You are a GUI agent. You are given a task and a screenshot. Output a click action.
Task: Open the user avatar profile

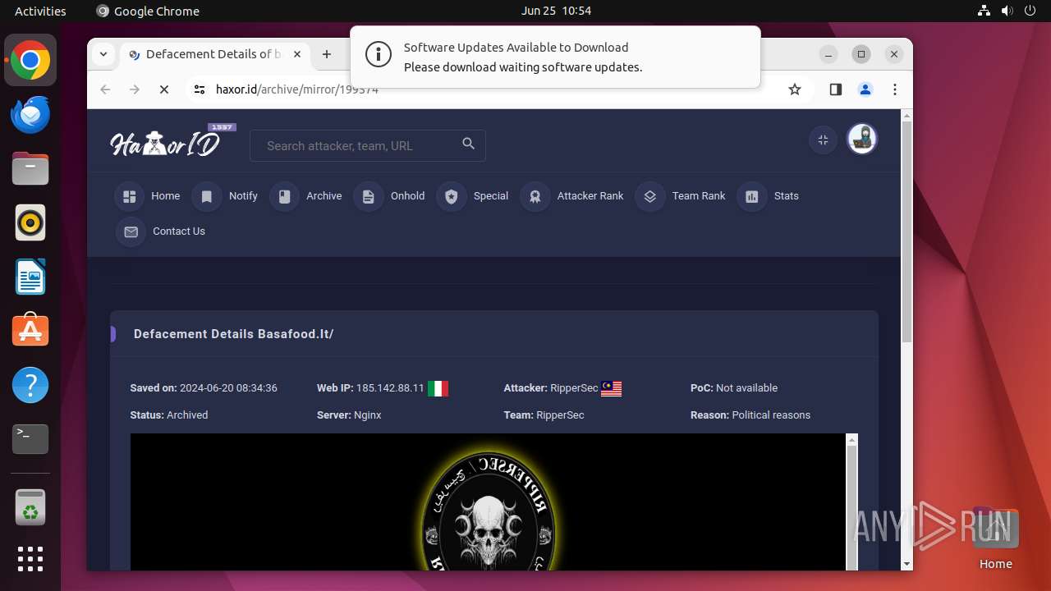click(862, 140)
